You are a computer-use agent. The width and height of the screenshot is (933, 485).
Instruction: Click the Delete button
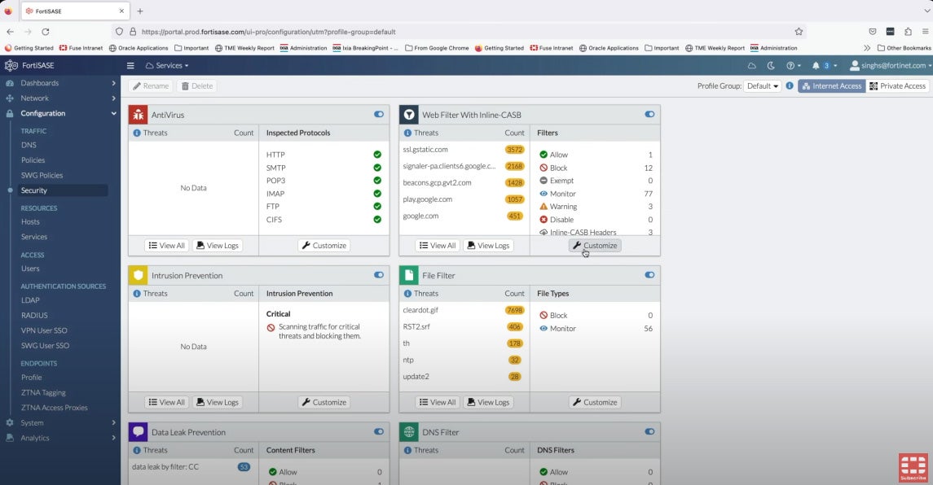coord(197,85)
